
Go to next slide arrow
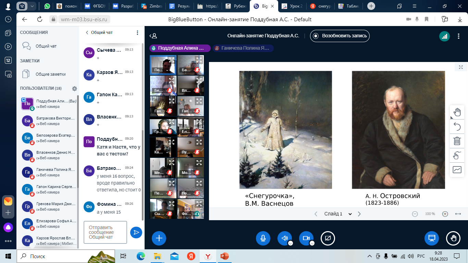pyautogui.click(x=359, y=214)
